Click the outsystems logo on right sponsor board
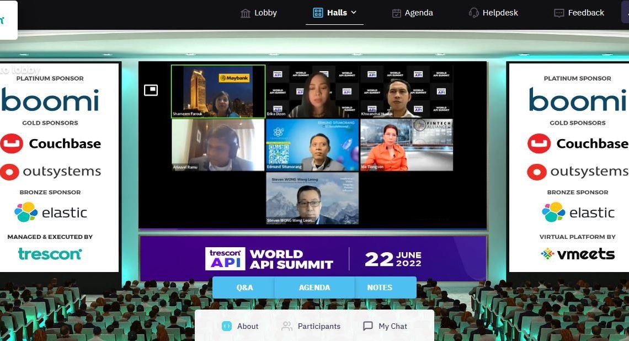This screenshot has height=341, width=629. (x=578, y=172)
